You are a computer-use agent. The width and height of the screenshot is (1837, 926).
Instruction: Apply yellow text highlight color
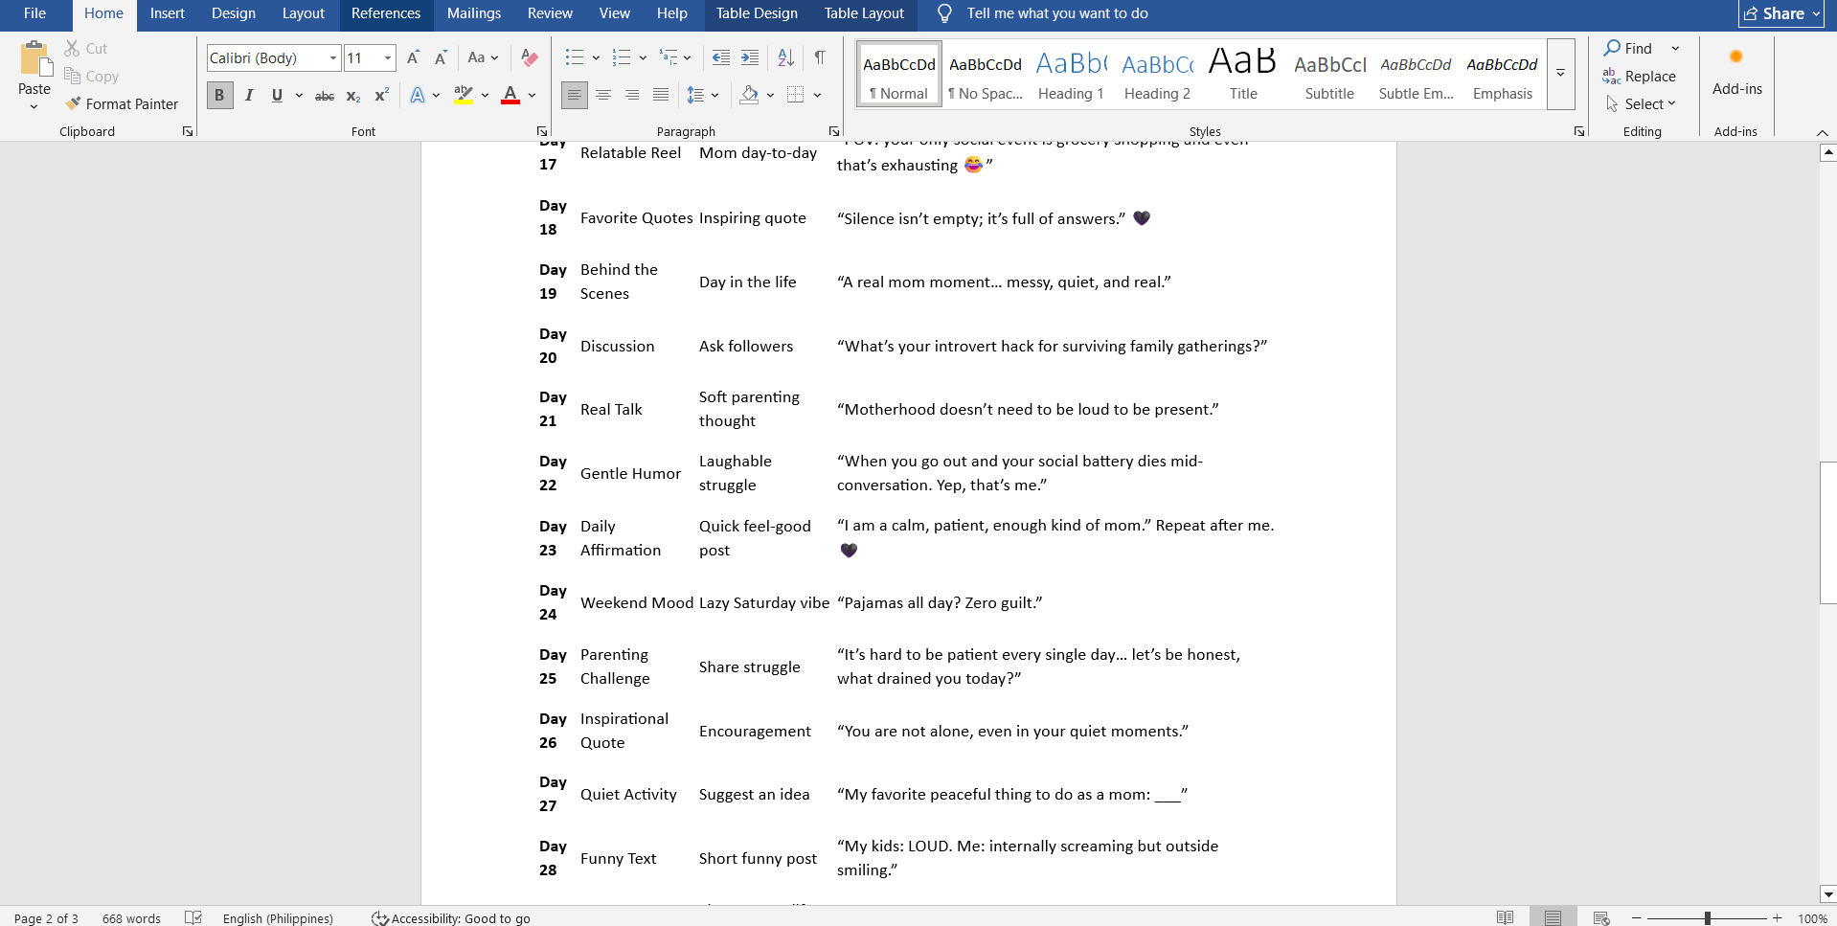464,95
